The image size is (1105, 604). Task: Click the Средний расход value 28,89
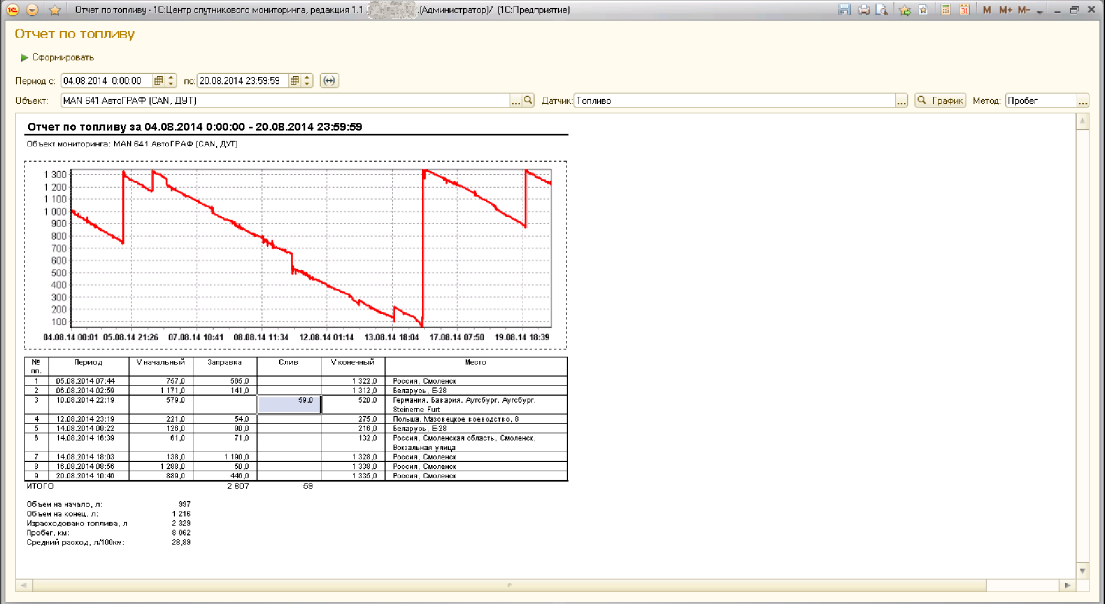(x=181, y=542)
